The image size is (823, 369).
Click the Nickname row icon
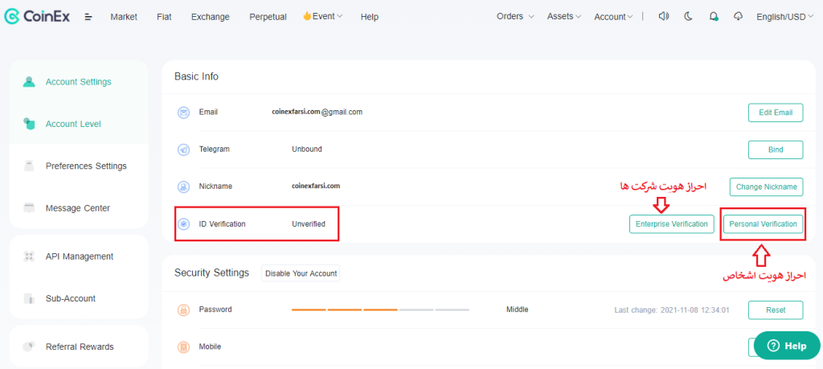(x=183, y=187)
